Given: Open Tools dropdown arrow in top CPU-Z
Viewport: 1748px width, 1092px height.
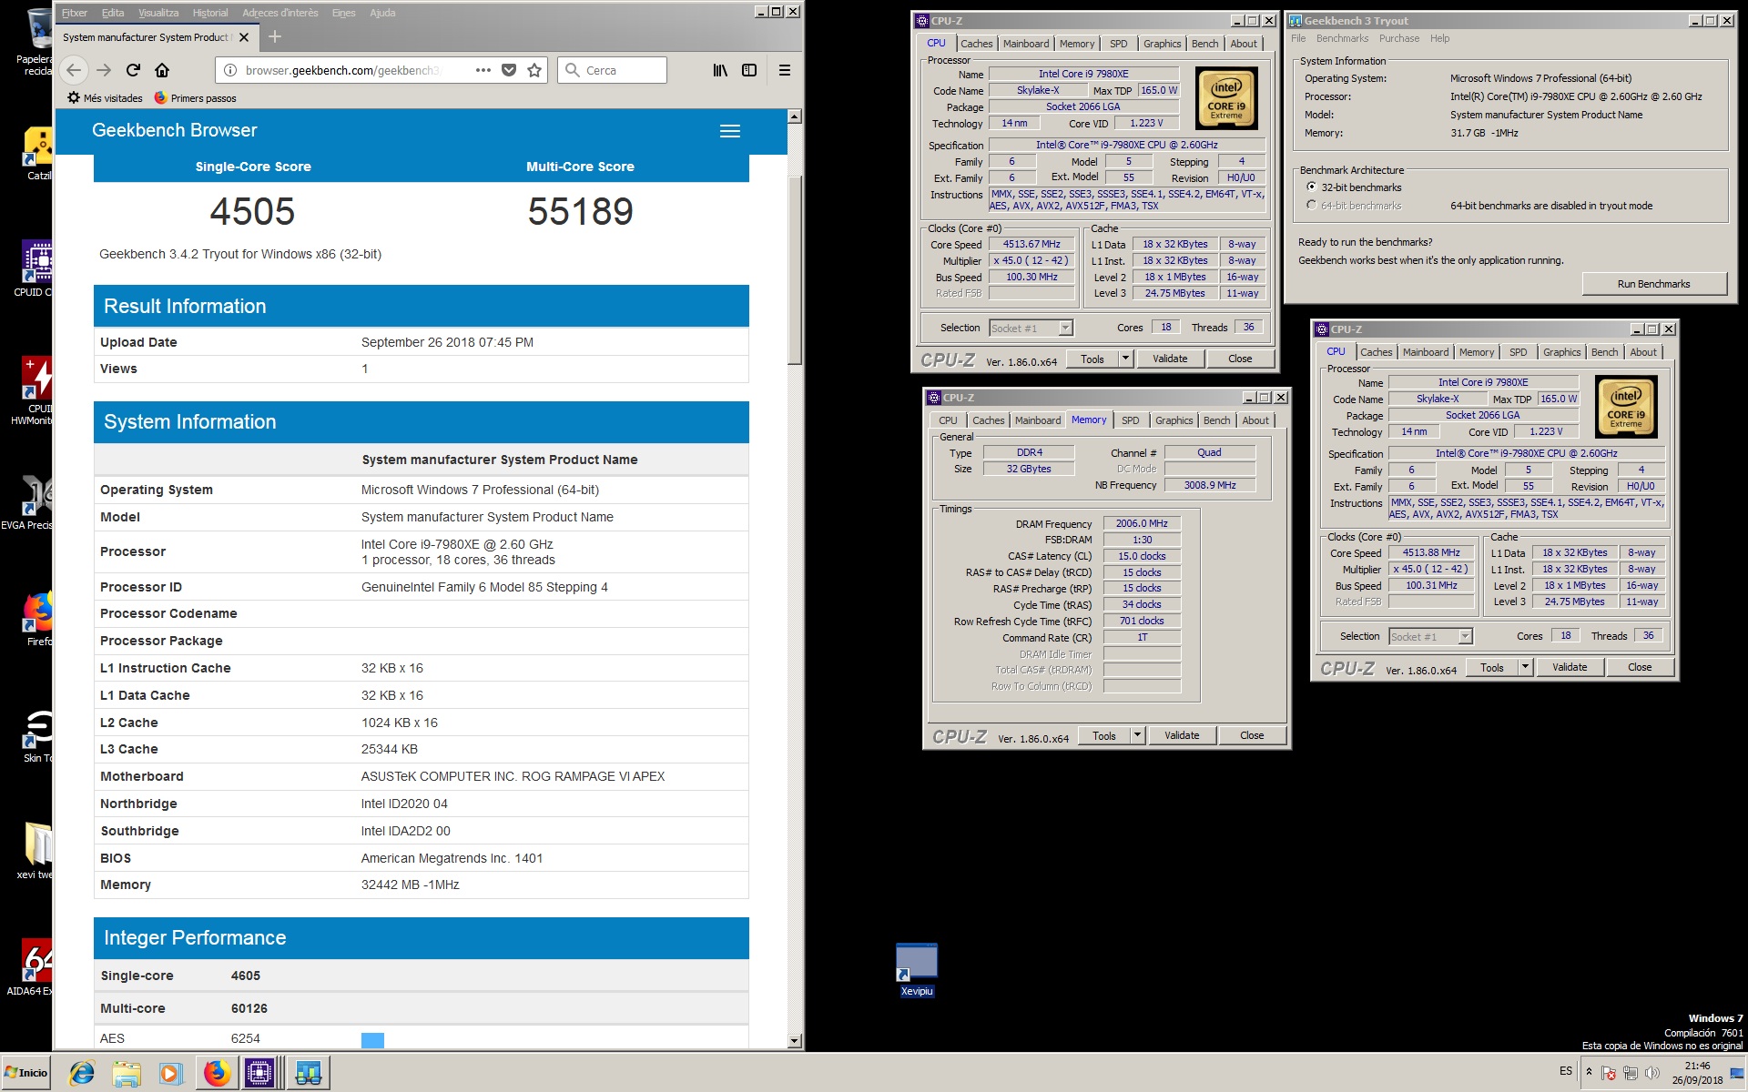Looking at the screenshot, I should (x=1125, y=359).
